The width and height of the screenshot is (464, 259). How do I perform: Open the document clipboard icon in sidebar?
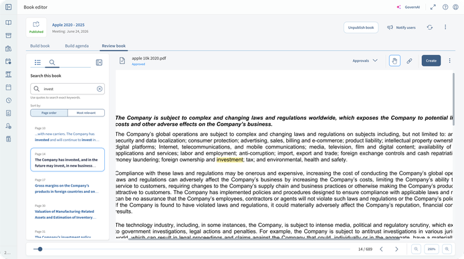(8, 139)
